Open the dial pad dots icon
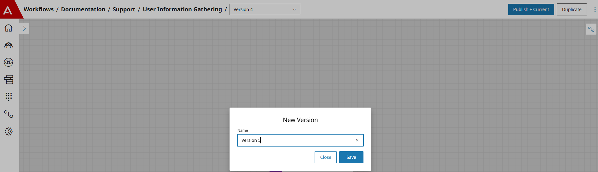This screenshot has height=172, width=598. [x=9, y=97]
